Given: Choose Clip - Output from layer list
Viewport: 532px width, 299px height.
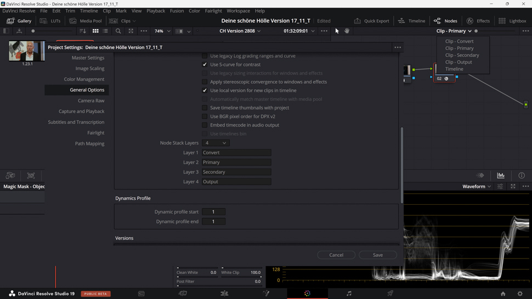Looking at the screenshot, I should (459, 62).
